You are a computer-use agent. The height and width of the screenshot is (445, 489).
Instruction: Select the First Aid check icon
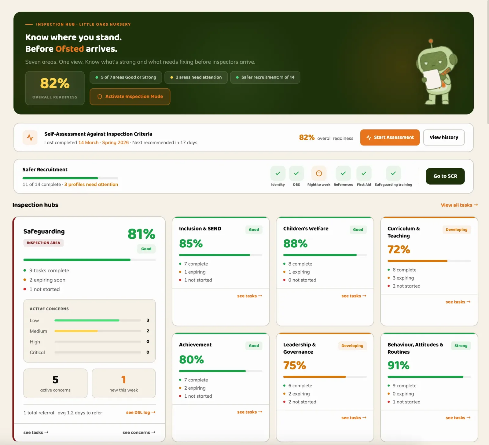click(x=363, y=173)
